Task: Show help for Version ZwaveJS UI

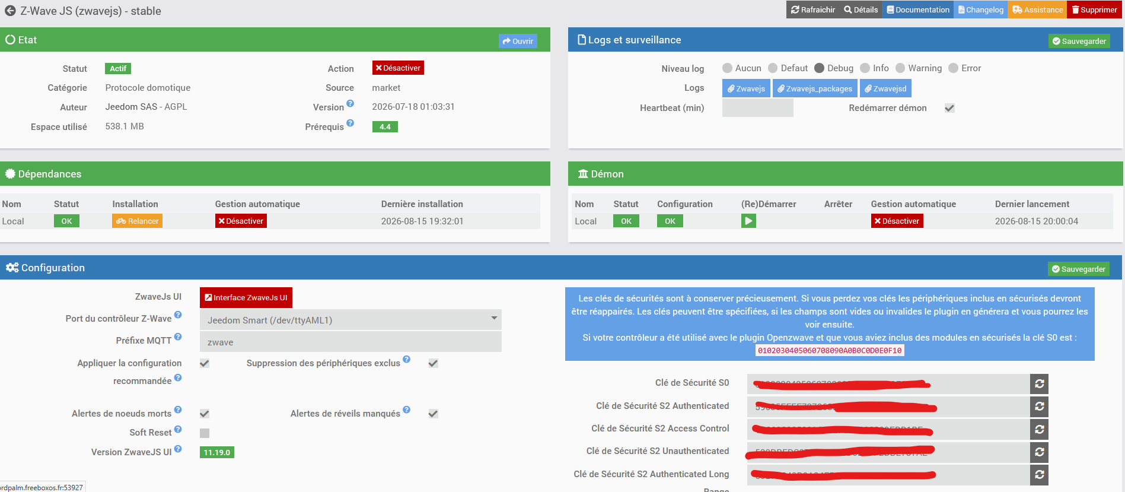Action: point(178,449)
